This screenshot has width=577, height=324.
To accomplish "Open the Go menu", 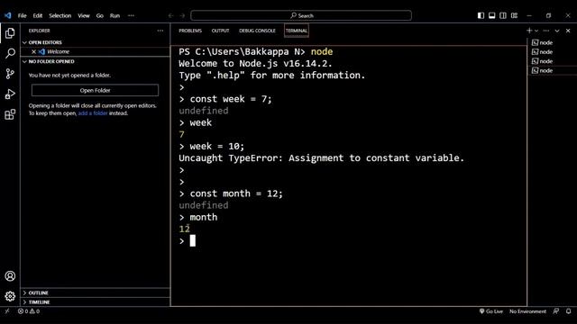I will coord(100,15).
